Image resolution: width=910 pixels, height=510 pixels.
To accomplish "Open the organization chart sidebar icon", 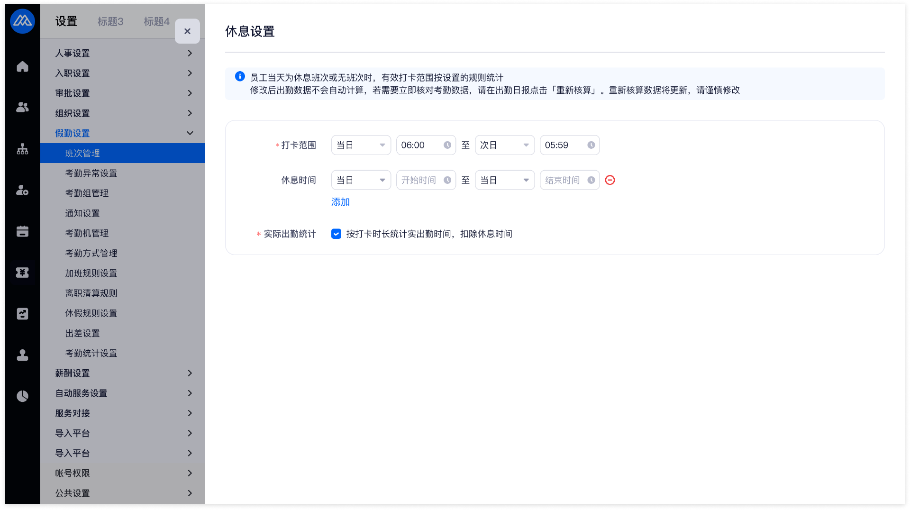I will tap(22, 149).
